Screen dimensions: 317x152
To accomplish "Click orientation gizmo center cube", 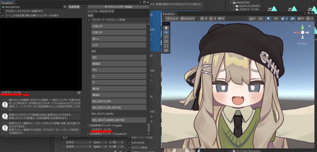I will pos(302,32).
